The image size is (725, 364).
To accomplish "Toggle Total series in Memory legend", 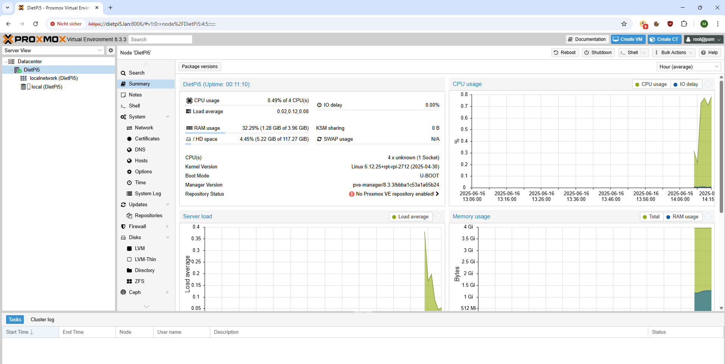I will pyautogui.click(x=652, y=216).
